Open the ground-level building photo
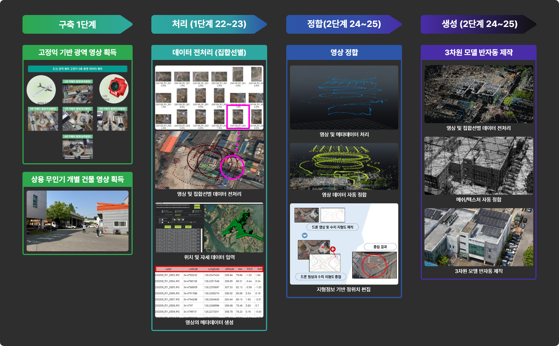Image resolution: width=559 pixels, height=346 pixels. coord(77,221)
